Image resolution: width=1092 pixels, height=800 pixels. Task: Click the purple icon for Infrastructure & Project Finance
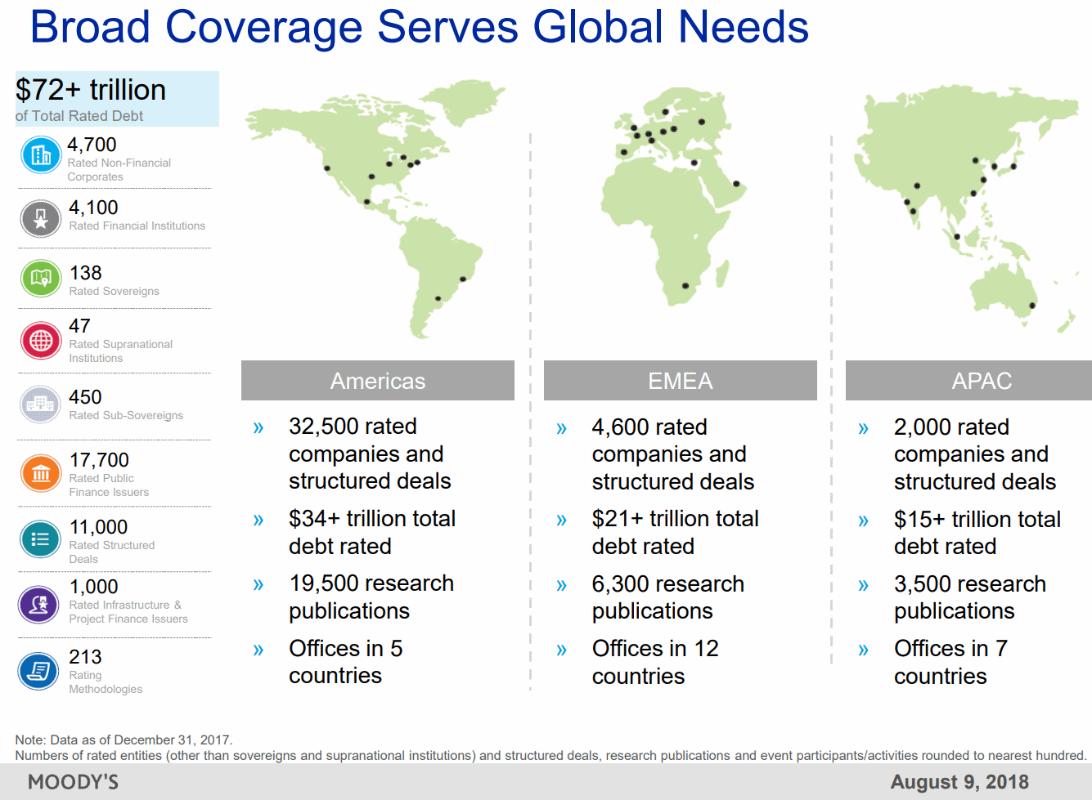point(38,605)
